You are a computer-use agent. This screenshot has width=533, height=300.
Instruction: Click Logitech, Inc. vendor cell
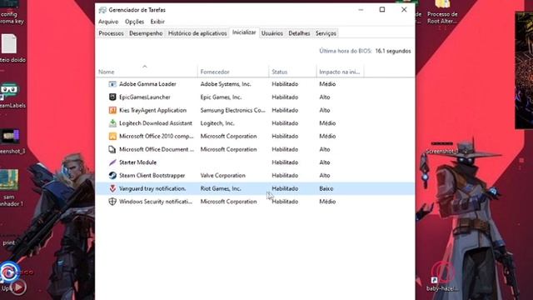[217, 123]
